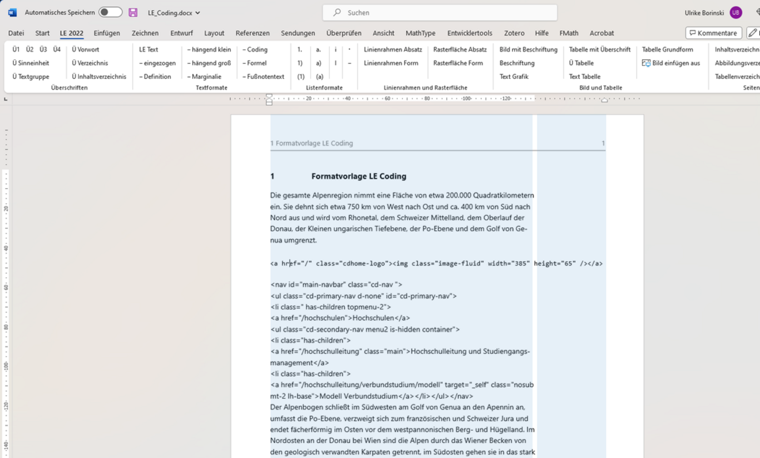The image size is (760, 458).
Task: Select the LE 2022 tab
Action: (x=71, y=33)
